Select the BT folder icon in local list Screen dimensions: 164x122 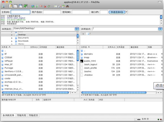(3, 54)
